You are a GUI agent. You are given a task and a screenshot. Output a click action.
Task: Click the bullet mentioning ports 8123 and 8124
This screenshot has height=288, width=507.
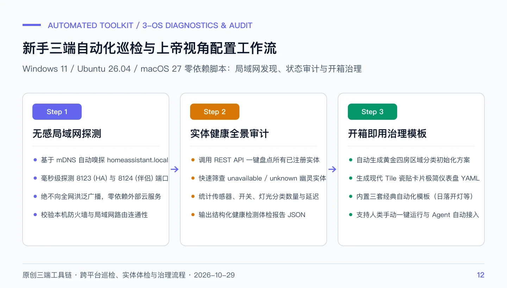click(105, 178)
